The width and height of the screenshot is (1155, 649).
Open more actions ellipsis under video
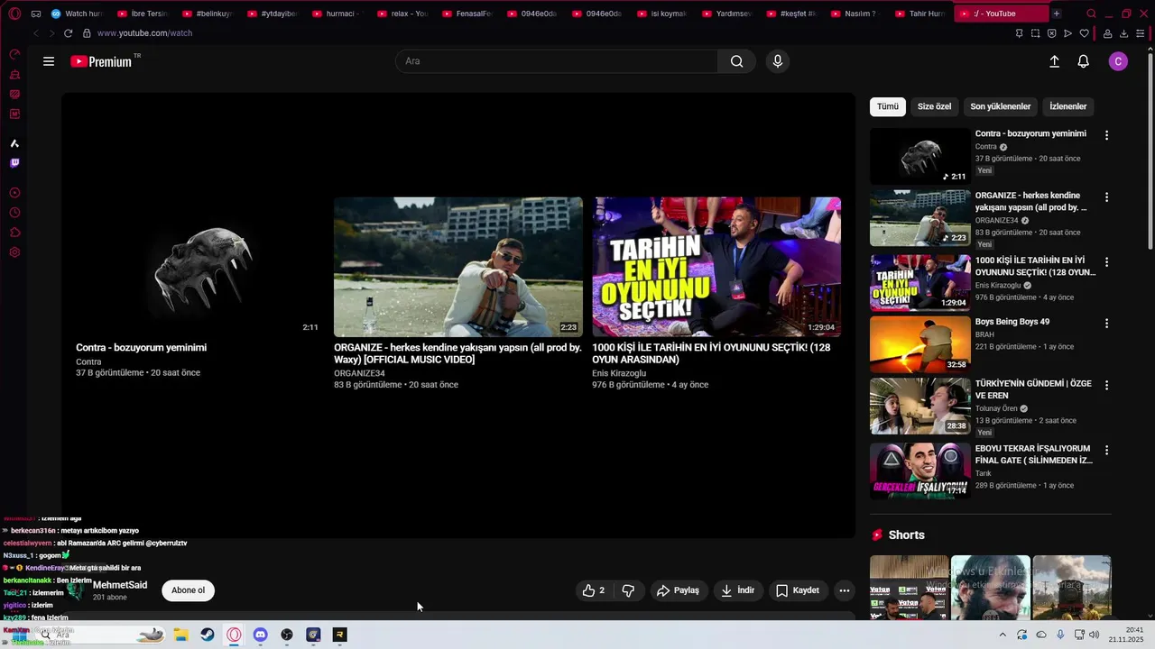tap(845, 590)
